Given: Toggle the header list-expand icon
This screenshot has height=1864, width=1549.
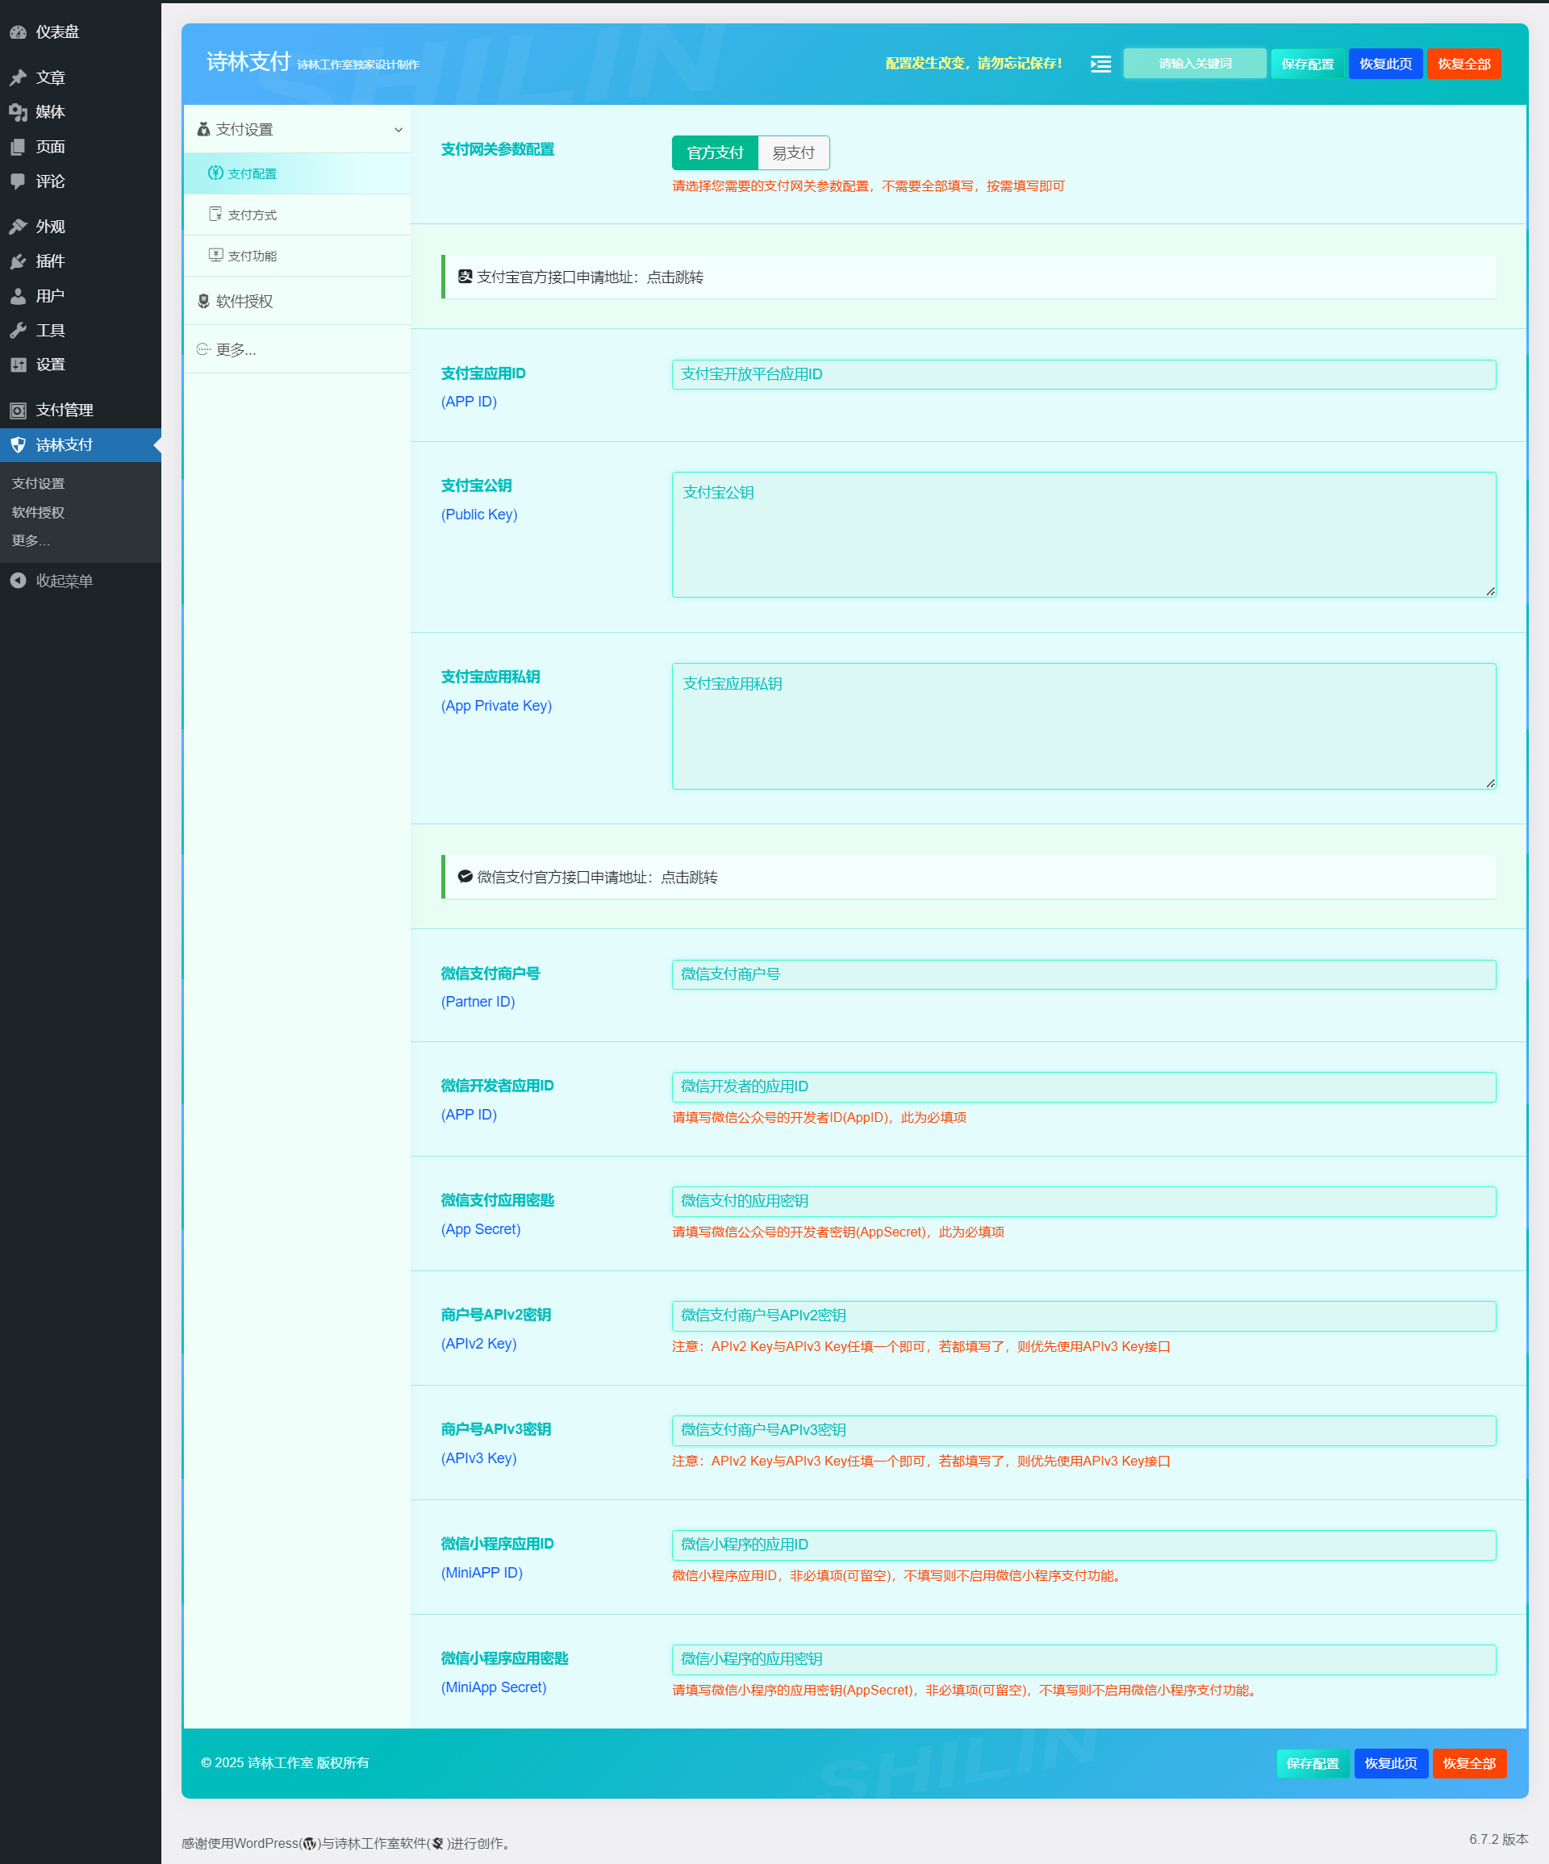Looking at the screenshot, I should [1100, 64].
